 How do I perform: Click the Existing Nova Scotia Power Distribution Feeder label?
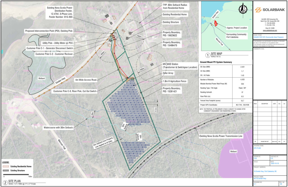coord(60,12)
